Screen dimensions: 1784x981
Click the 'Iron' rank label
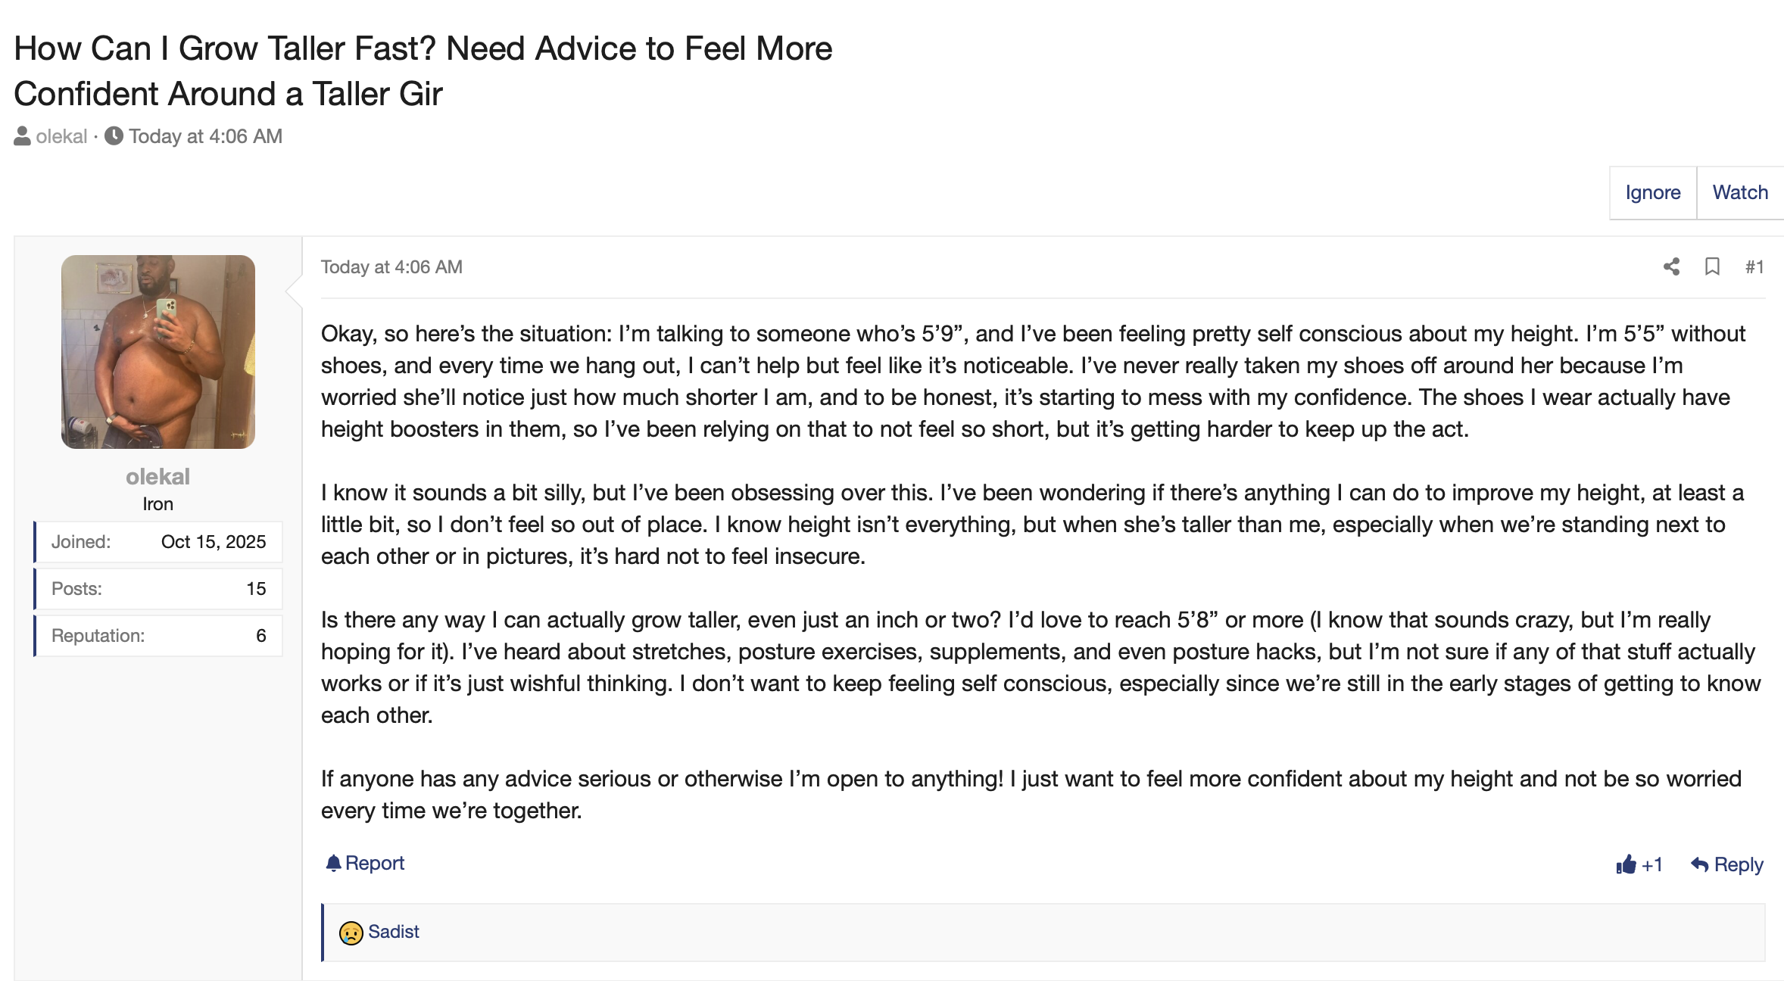158,504
